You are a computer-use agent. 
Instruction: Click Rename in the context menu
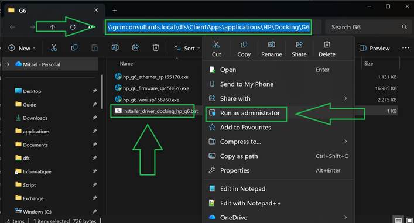[x=272, y=49]
